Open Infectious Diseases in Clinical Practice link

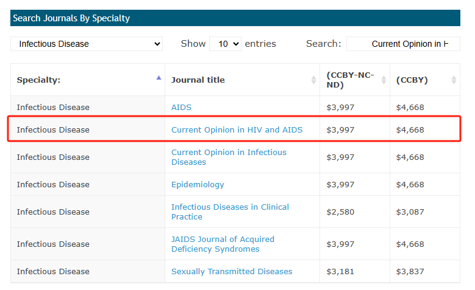point(230,212)
